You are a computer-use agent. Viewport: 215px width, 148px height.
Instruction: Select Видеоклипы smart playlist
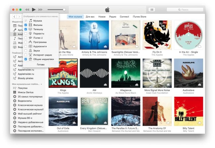point(25,101)
